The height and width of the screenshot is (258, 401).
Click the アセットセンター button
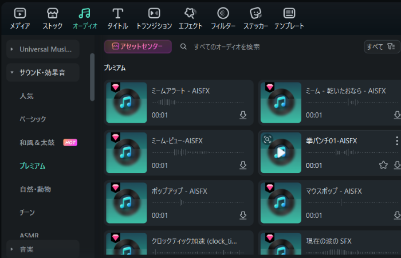tap(138, 46)
